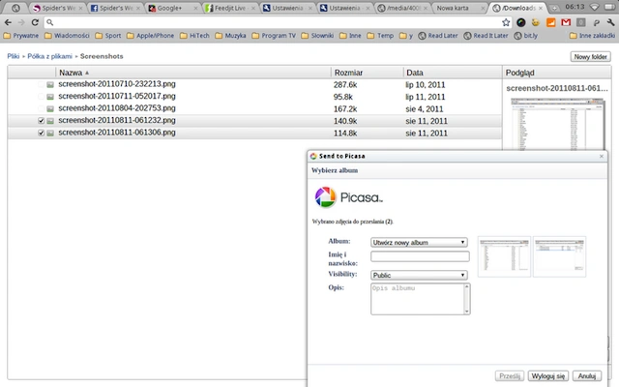Image resolution: width=619 pixels, height=387 pixels.
Task: Open the Prywatne bookmarks folder
Action: point(21,36)
